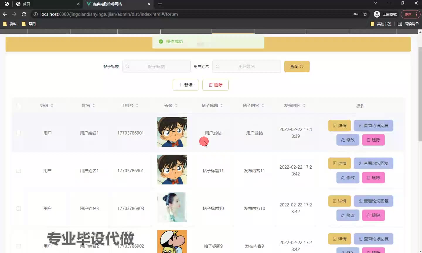422x253 pixels.
Task: Open a new browser tab with the plus icon
Action: [x=160, y=4]
